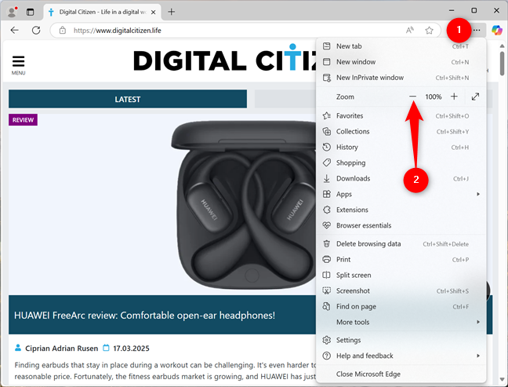This screenshot has width=508, height=387.
Task: Select Shopping in the menu
Action: coord(401,162)
